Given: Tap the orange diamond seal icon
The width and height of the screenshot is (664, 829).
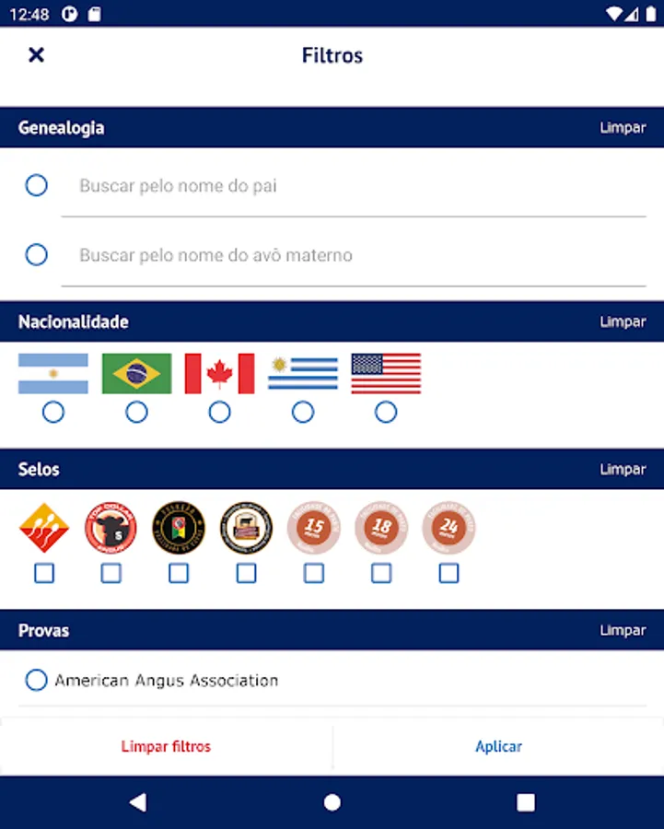Looking at the screenshot, I should 43,528.
